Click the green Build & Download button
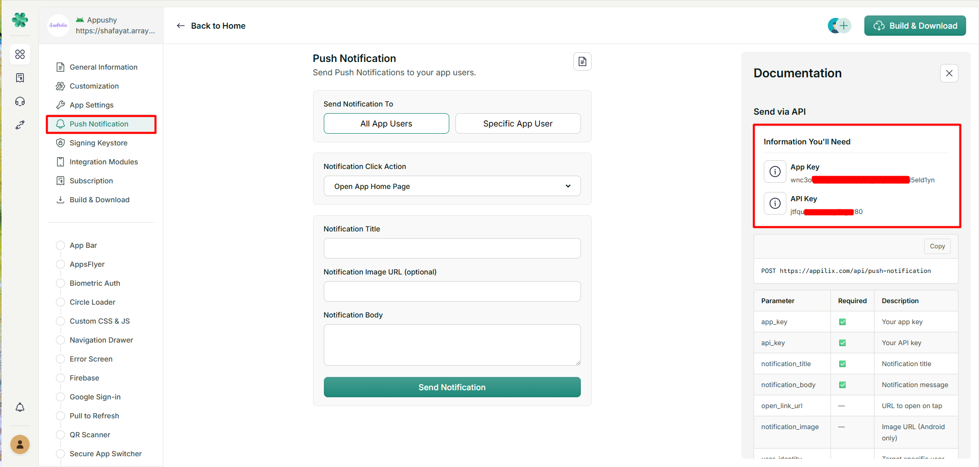979x467 pixels. (x=915, y=26)
